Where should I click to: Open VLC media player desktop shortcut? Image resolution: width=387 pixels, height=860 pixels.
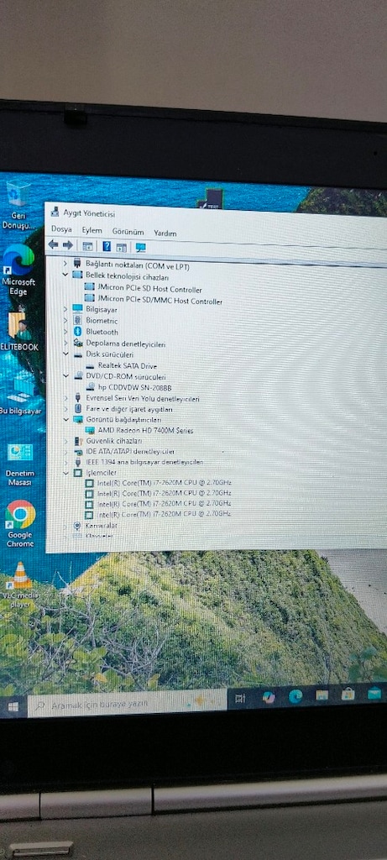[x=20, y=585]
